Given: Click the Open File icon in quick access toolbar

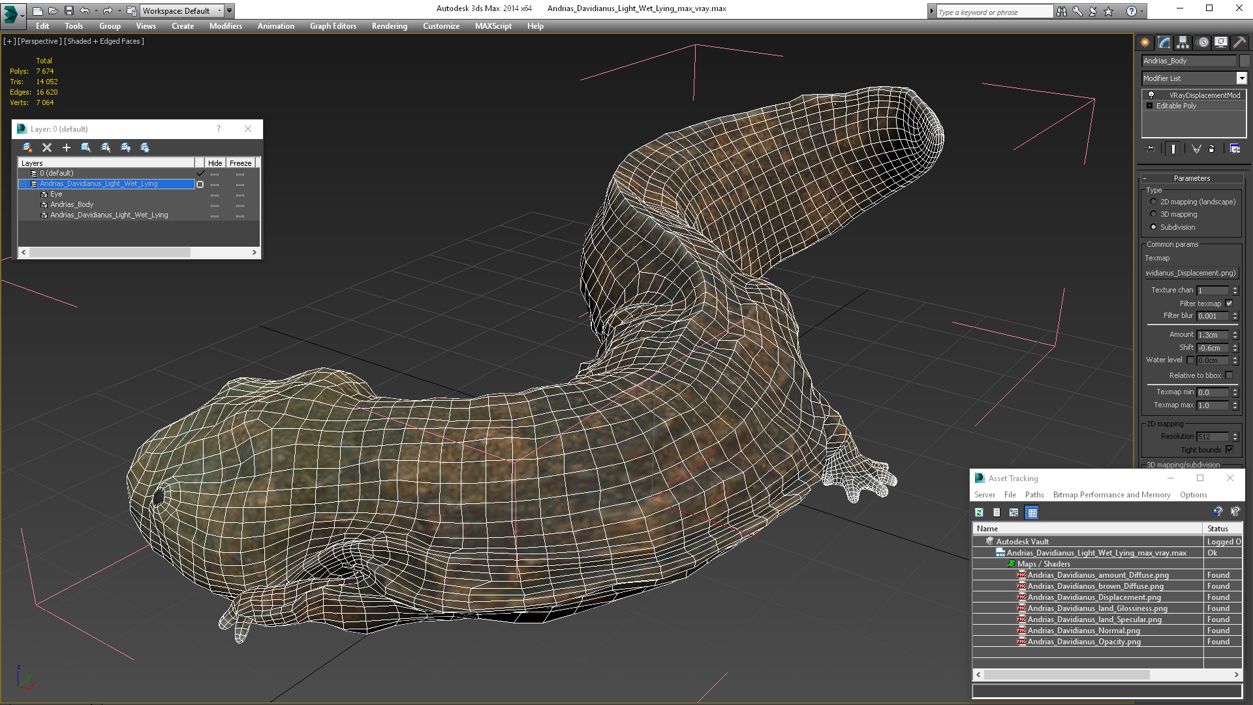Looking at the screenshot, I should tap(53, 10).
